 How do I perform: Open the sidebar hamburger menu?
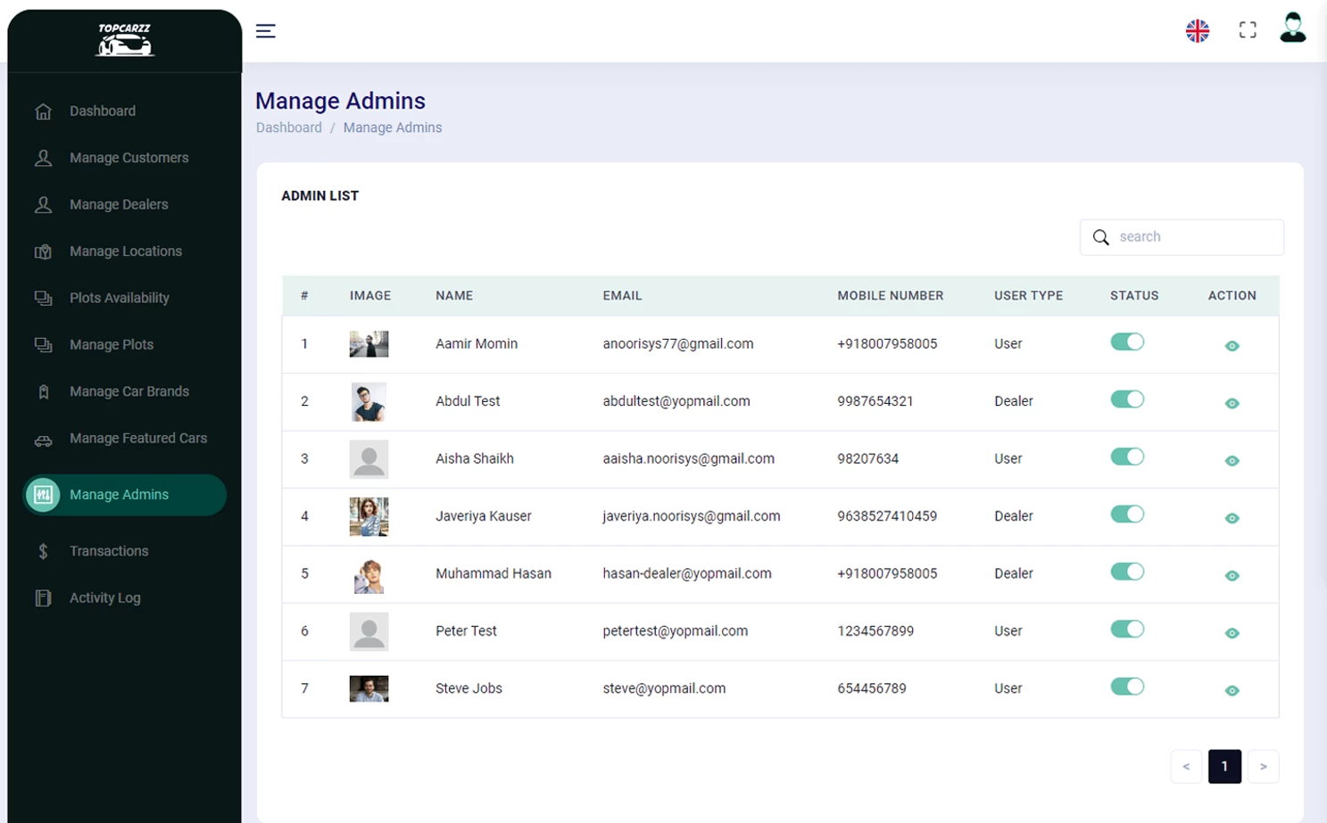point(265,30)
